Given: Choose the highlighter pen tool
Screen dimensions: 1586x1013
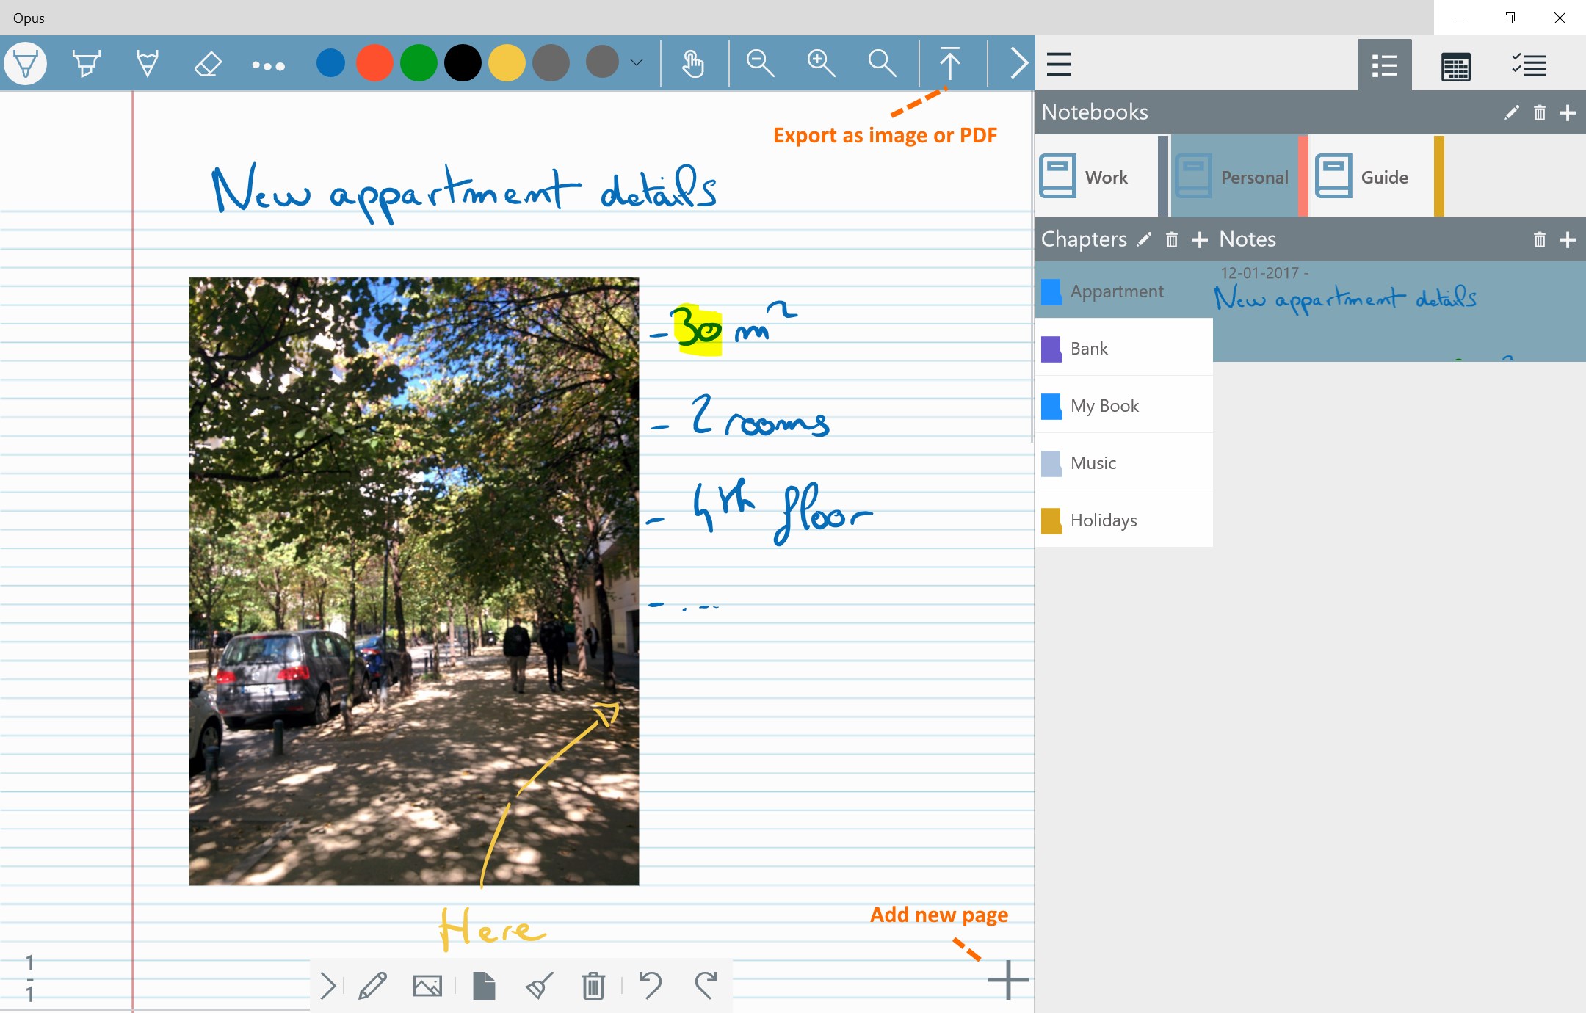Looking at the screenshot, I should coord(86,64).
